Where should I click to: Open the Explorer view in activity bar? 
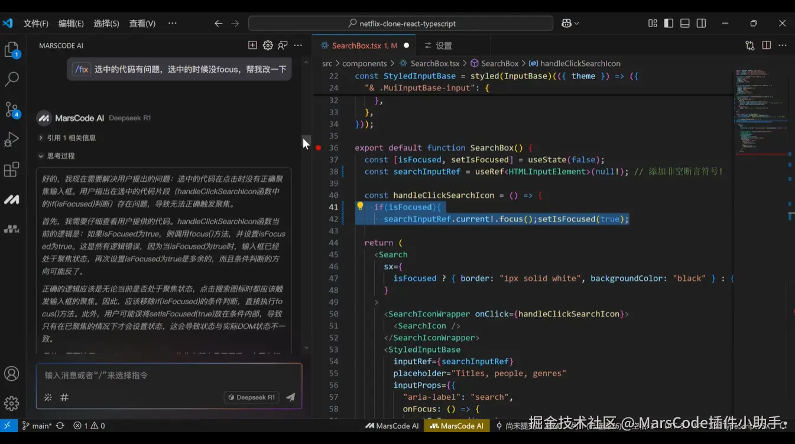point(12,50)
